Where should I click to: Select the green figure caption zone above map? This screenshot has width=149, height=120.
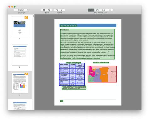pyautogui.click(x=101, y=63)
